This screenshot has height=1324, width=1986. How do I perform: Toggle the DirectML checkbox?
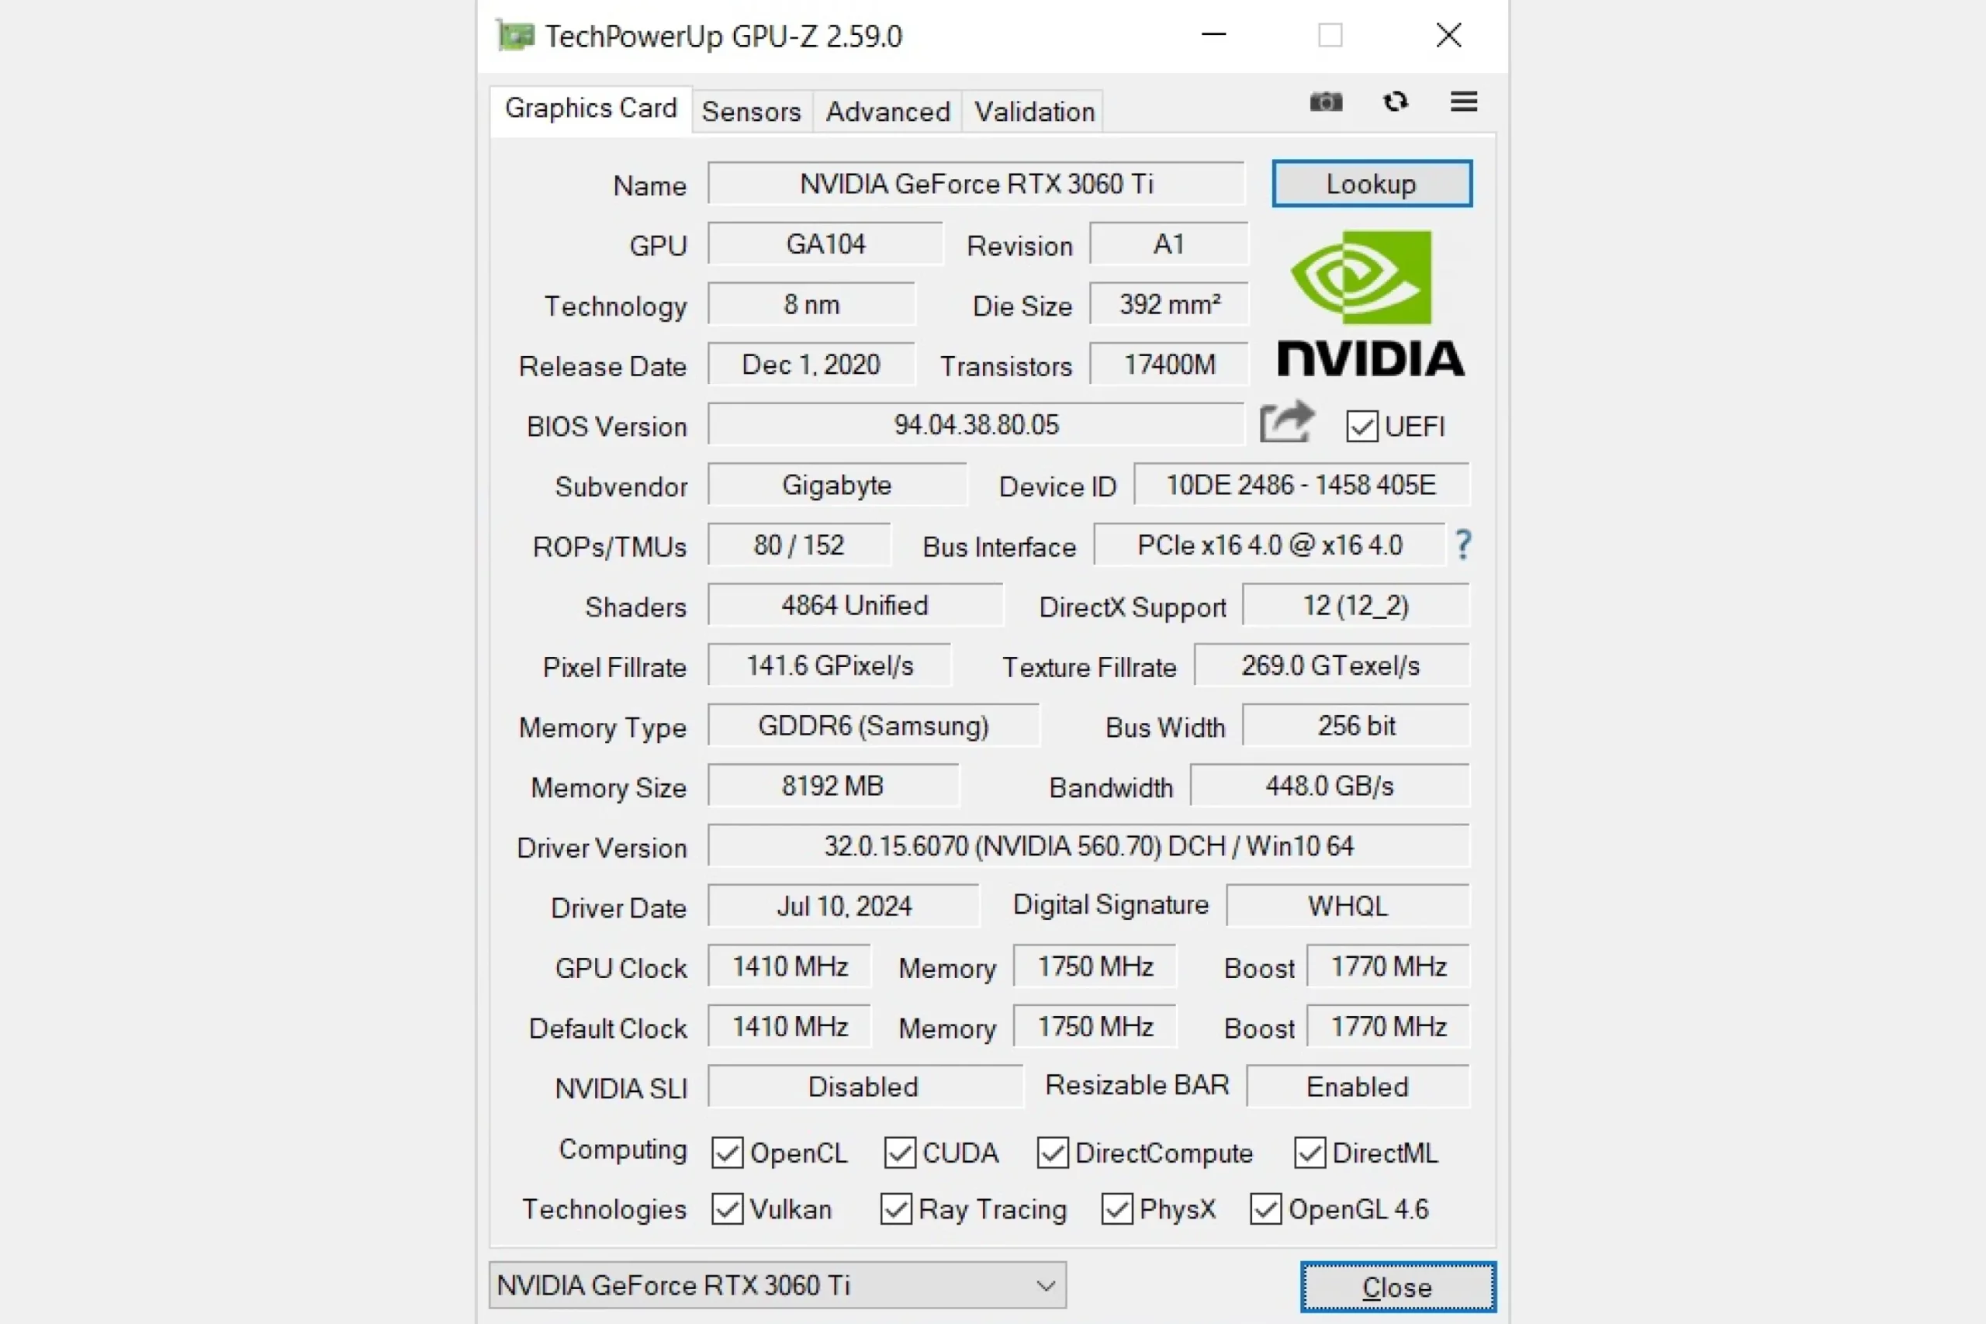coord(1310,1153)
